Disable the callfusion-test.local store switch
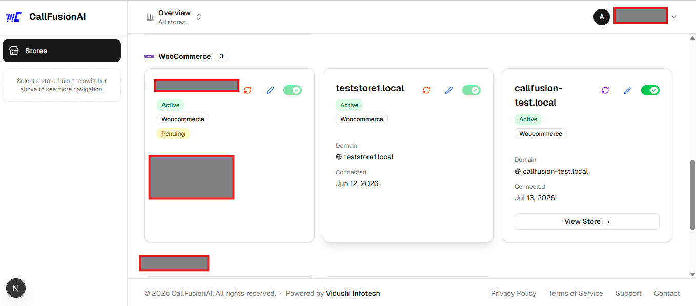Image resolution: width=696 pixels, height=306 pixels. pos(650,90)
